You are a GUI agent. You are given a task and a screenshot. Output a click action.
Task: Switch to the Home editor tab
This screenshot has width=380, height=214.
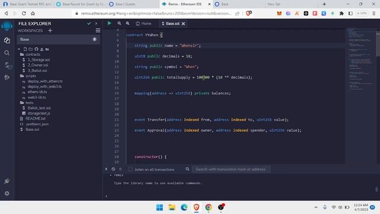pyautogui.click(x=144, y=24)
